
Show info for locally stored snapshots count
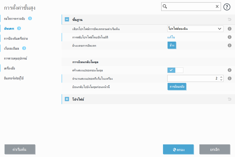pyautogui.click(x=229, y=78)
